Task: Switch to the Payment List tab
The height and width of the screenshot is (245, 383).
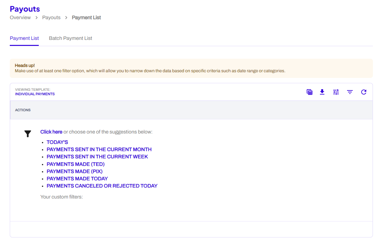Action: click(24, 38)
